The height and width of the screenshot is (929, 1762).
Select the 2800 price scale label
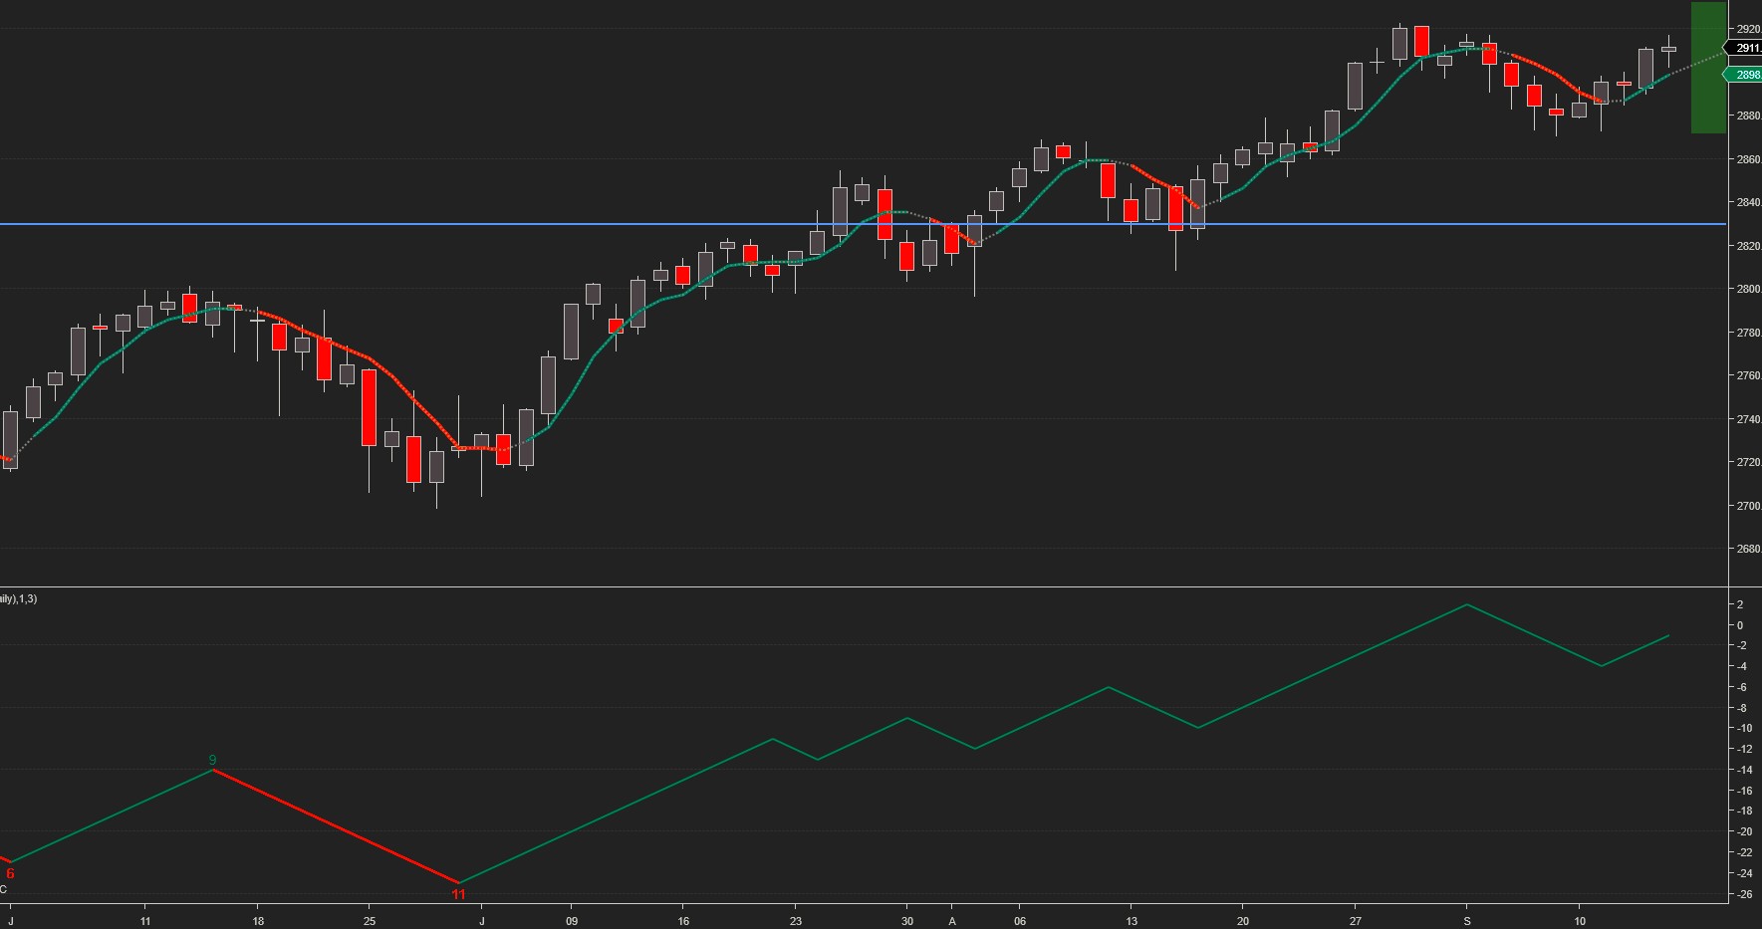1748,289
